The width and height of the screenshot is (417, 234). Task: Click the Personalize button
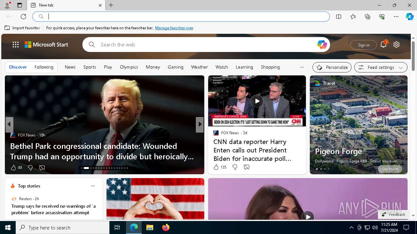pyautogui.click(x=332, y=67)
